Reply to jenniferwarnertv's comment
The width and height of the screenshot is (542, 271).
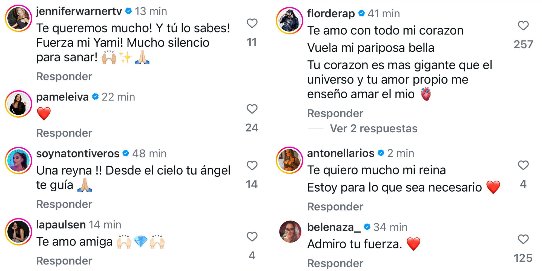pyautogui.click(x=64, y=76)
